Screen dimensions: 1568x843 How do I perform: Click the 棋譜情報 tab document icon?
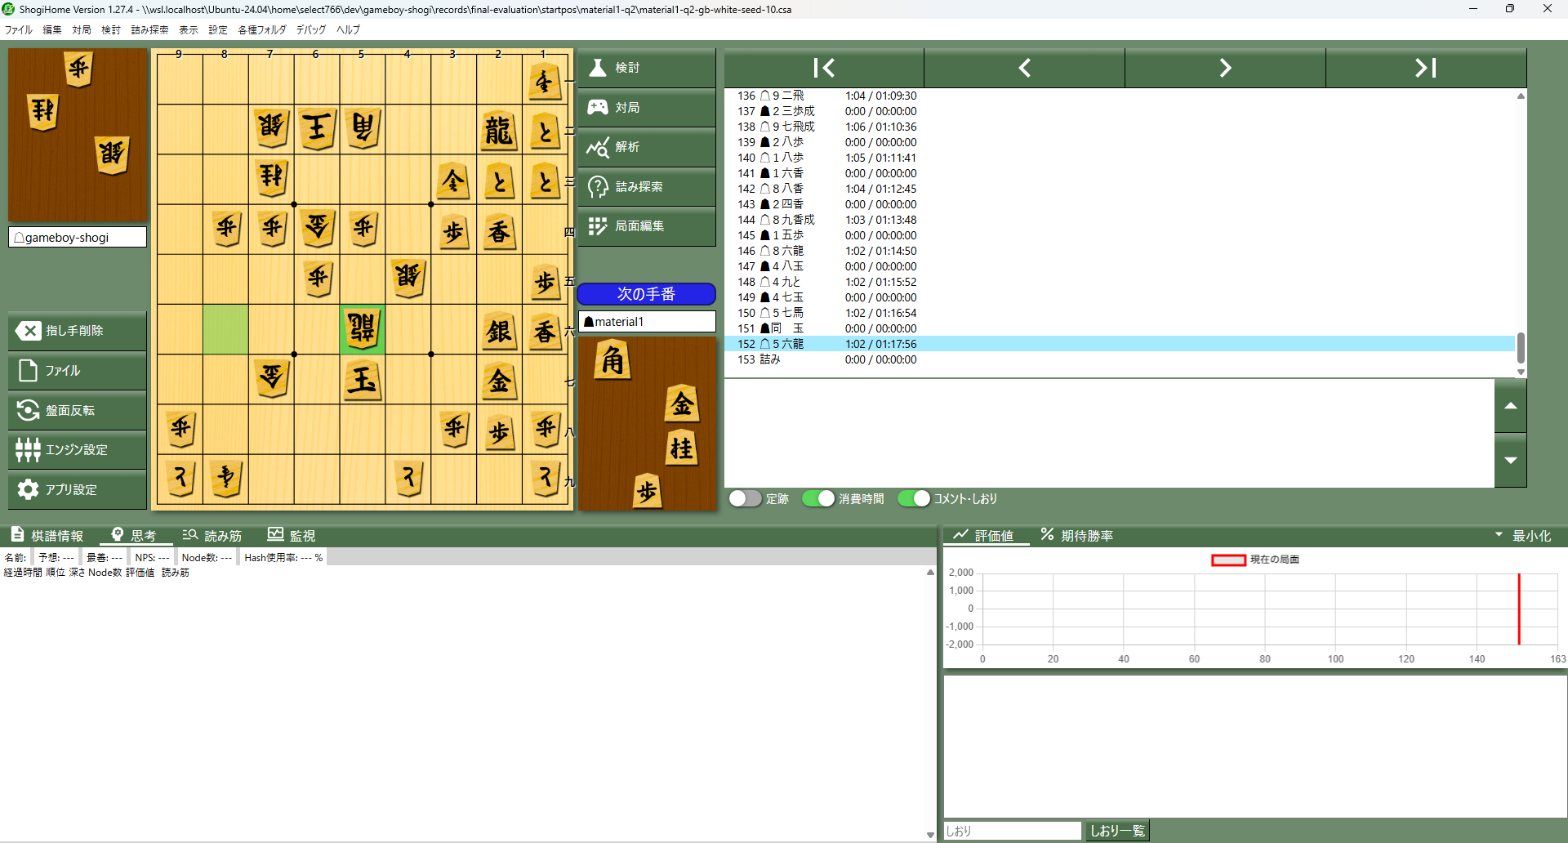click(17, 534)
